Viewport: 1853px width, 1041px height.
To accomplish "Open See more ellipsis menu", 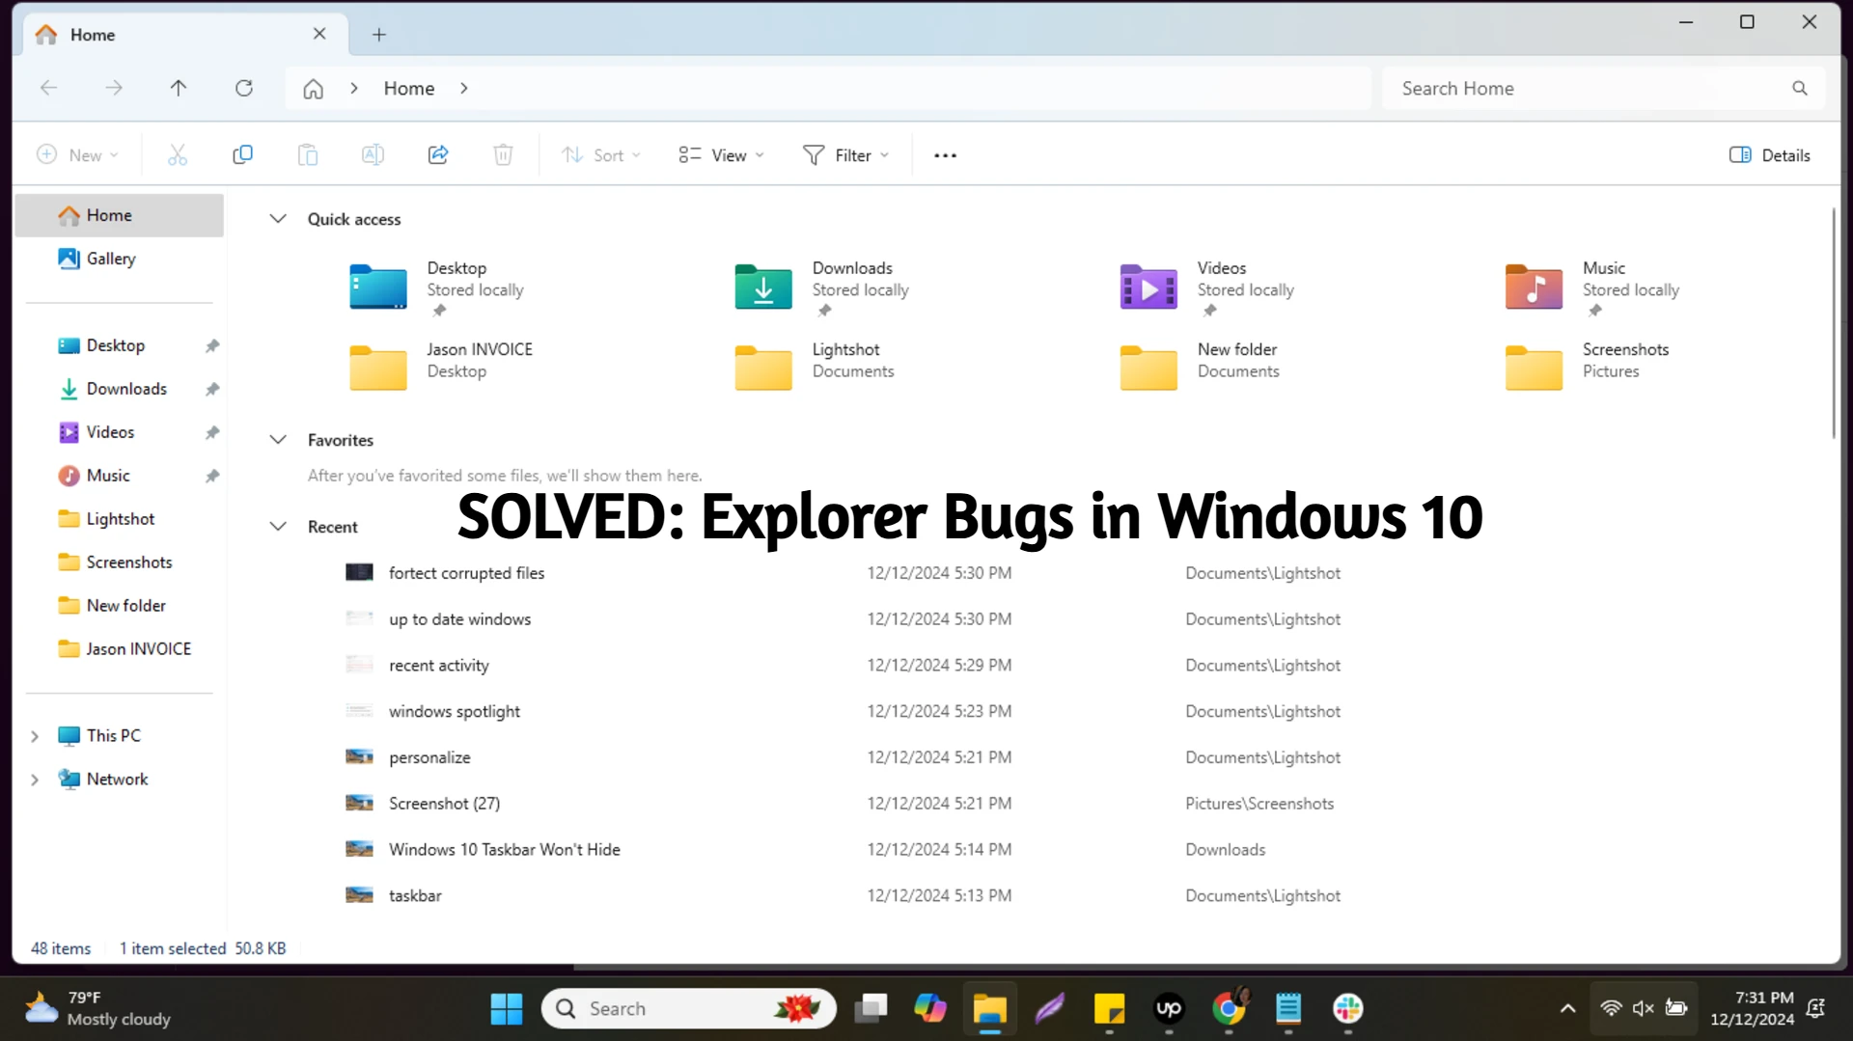I will pyautogui.click(x=945, y=155).
